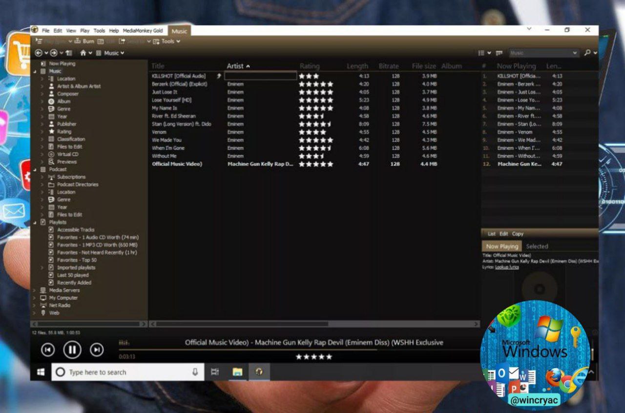Click Copy in the Now Playing panel
This screenshot has height=413, width=625.
[518, 234]
